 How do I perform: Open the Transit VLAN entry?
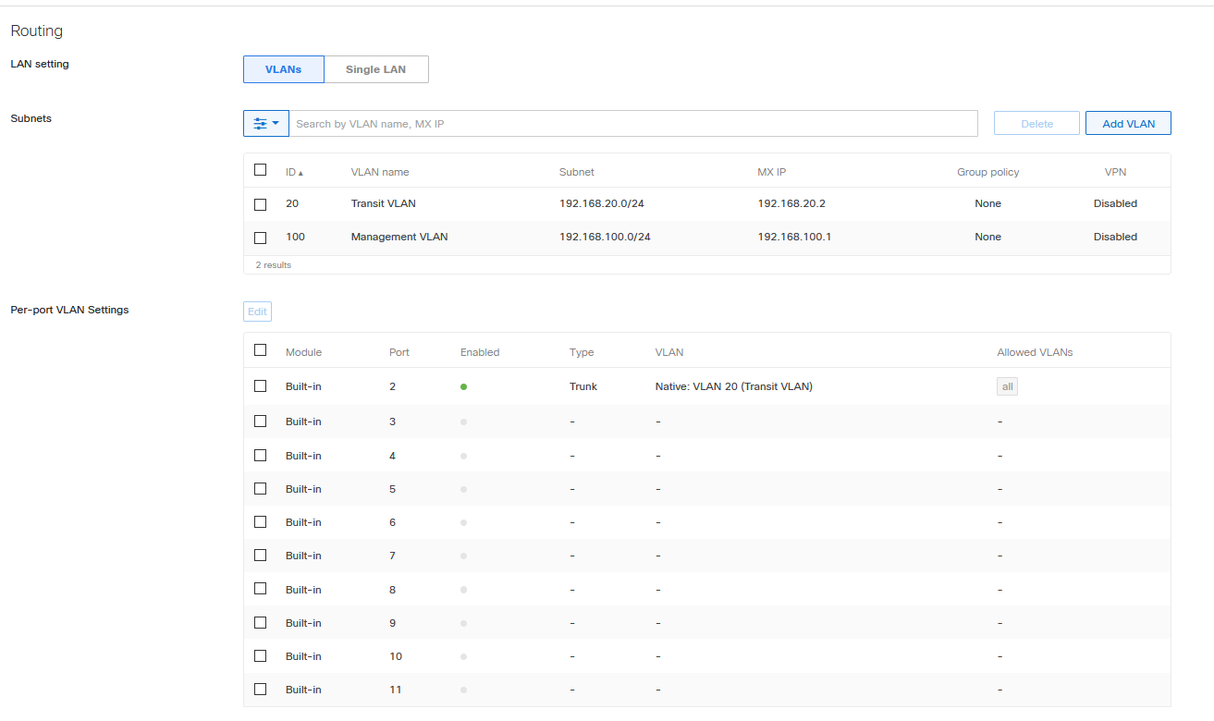click(x=383, y=203)
